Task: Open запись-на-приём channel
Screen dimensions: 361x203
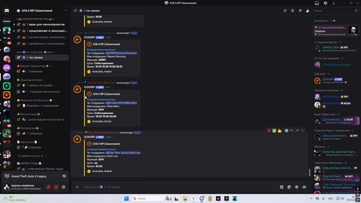Action: point(42,85)
